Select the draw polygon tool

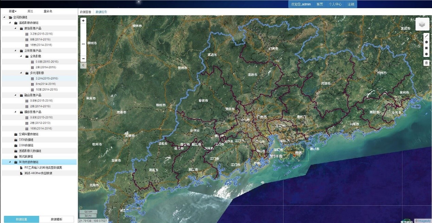(x=427, y=42)
